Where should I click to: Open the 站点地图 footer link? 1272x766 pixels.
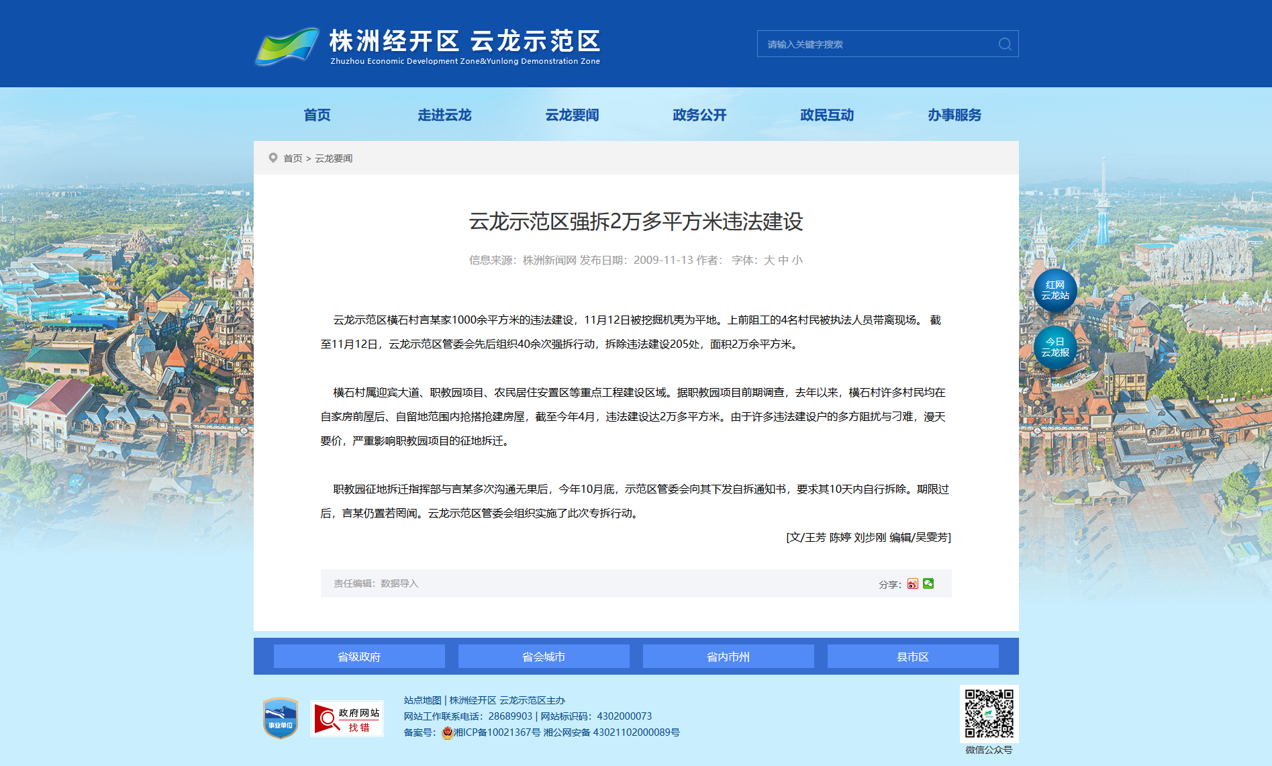(x=422, y=700)
